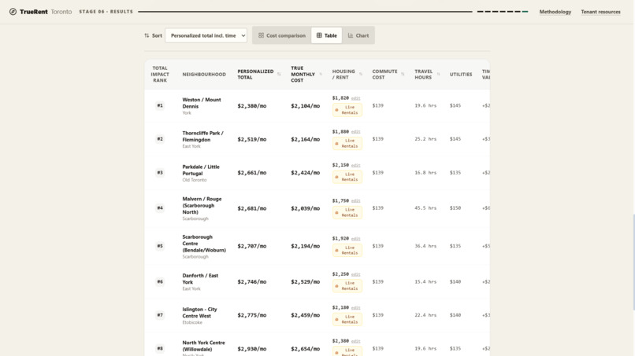The width and height of the screenshot is (635, 356).
Task: Open Live Rentals for Malvern / Rouge
Action: [347, 212]
